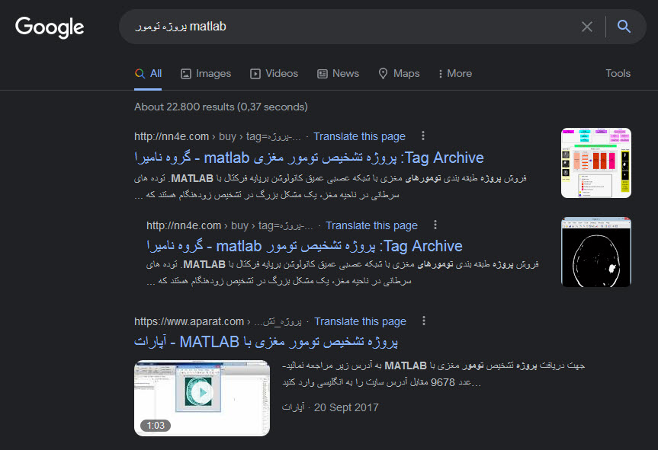The width and height of the screenshot is (658, 450).
Task: Open the Maps results tab
Action: click(399, 74)
